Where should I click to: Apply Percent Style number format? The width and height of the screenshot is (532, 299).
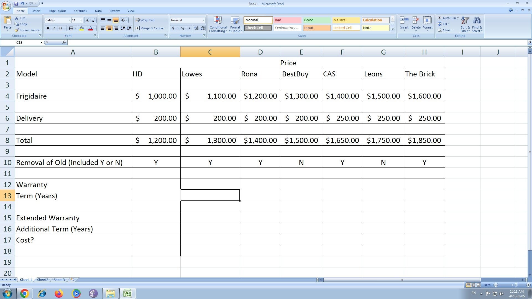183,28
